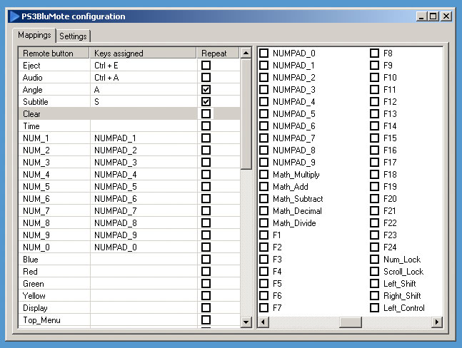Check the Math_Multiply key option
This screenshot has height=348, width=462.
point(264,175)
